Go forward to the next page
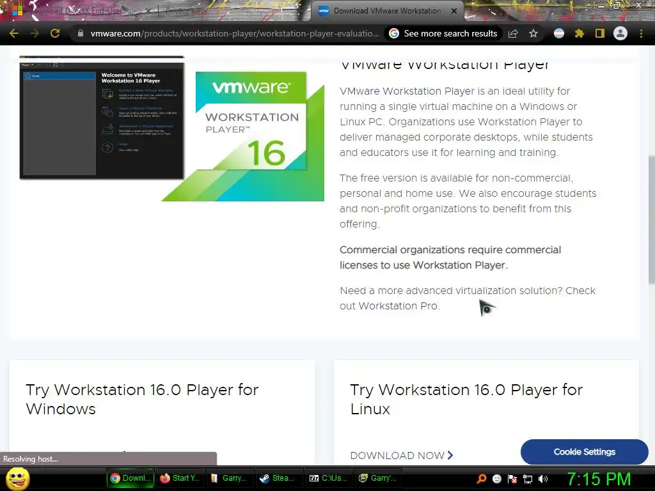655x491 pixels. (35, 33)
